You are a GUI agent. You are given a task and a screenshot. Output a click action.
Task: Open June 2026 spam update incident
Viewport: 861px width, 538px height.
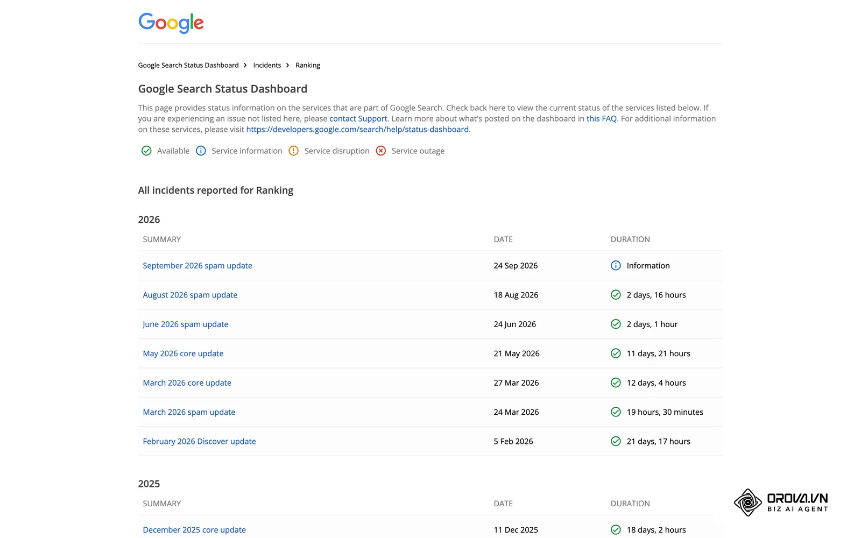(186, 324)
